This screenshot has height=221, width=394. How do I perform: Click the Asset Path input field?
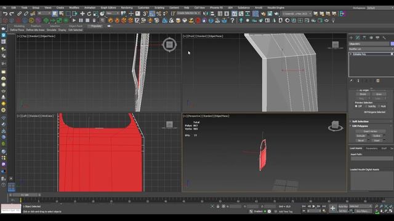(x=372, y=158)
